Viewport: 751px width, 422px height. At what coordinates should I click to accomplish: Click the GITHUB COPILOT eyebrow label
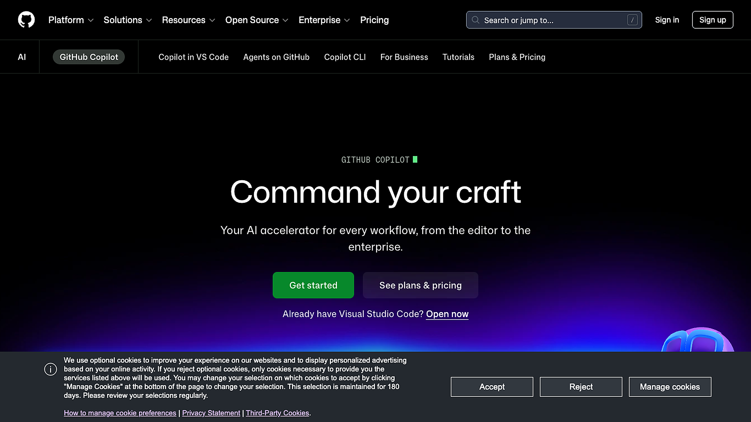click(375, 160)
